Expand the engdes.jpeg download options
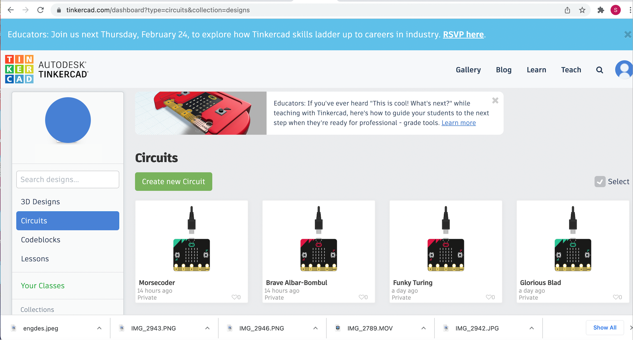This screenshot has height=340, width=633. pos(99,328)
